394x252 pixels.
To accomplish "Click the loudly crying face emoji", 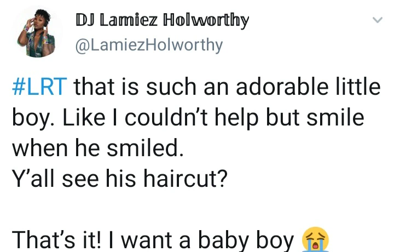I will coord(316,239).
